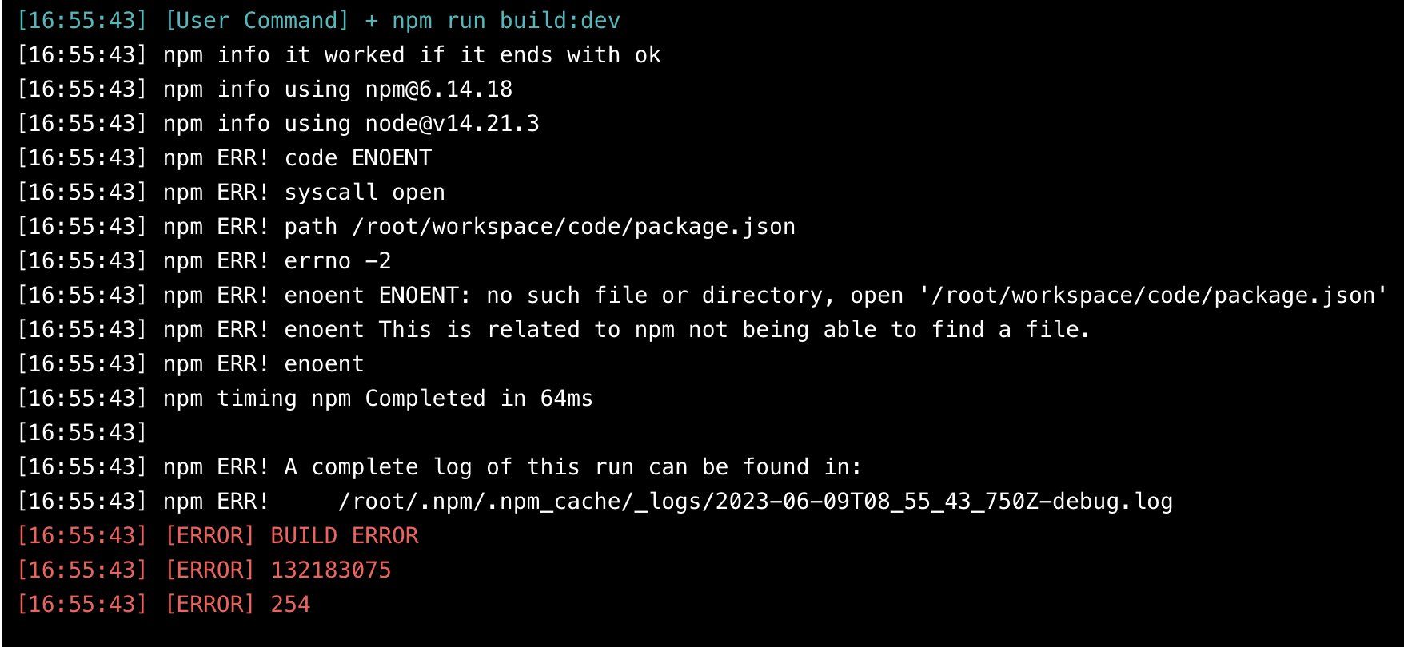The width and height of the screenshot is (1404, 647).
Task: Click the 'errno -2' error line
Action: click(x=204, y=261)
